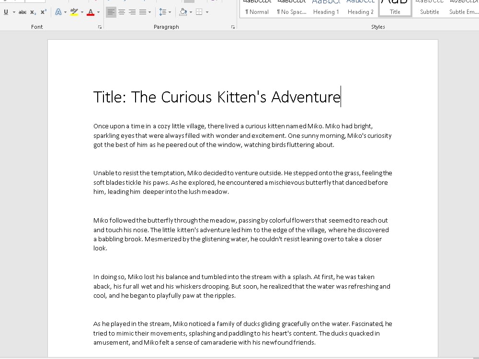479x359 pixels.
Task: Apply borders to paragraph
Action: point(199,12)
